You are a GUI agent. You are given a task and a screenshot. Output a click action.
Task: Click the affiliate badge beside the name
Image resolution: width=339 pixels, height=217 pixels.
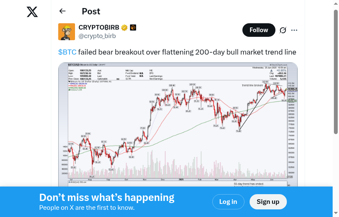[133, 28]
